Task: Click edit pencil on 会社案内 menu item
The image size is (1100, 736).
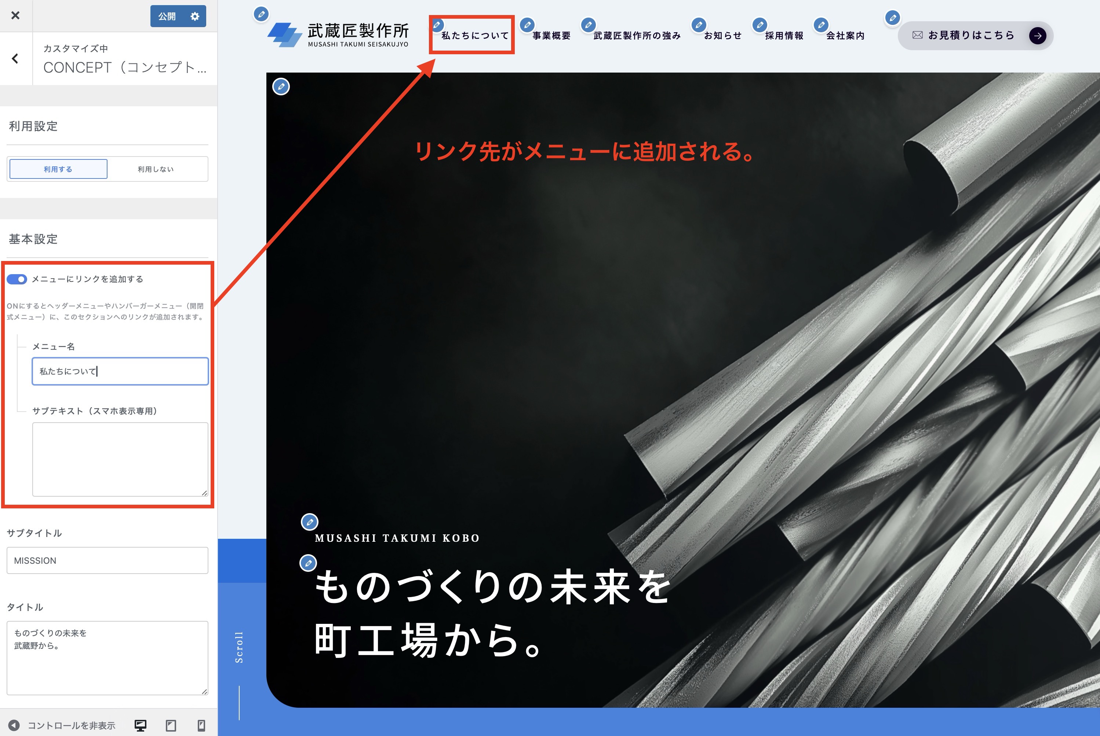Action: tap(821, 25)
